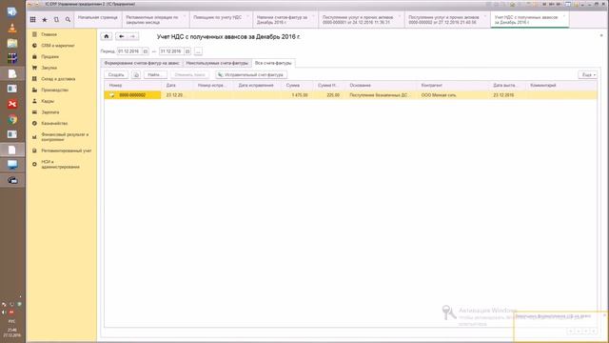This screenshot has height=343, width=609.
Task: Click Google Chrome icon in taskbar
Action: (12, 119)
